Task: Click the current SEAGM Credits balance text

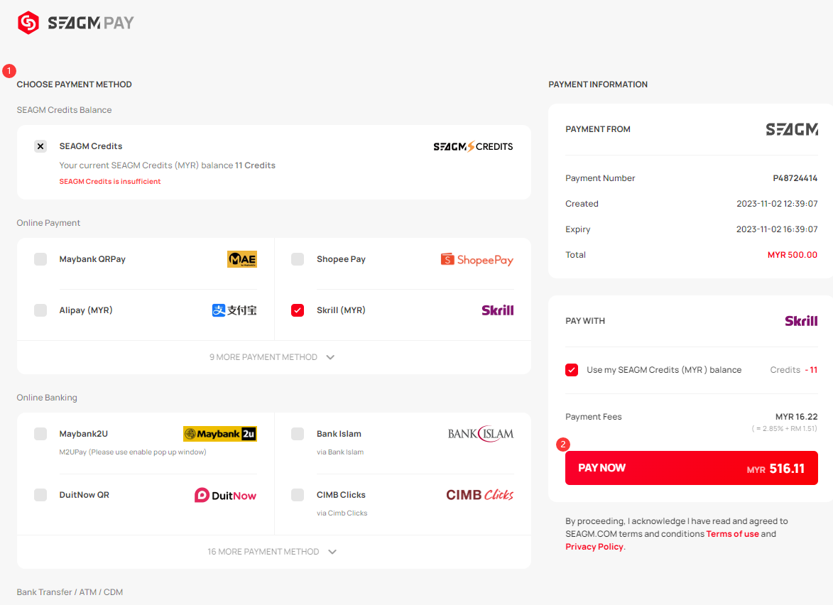Action: (168, 165)
